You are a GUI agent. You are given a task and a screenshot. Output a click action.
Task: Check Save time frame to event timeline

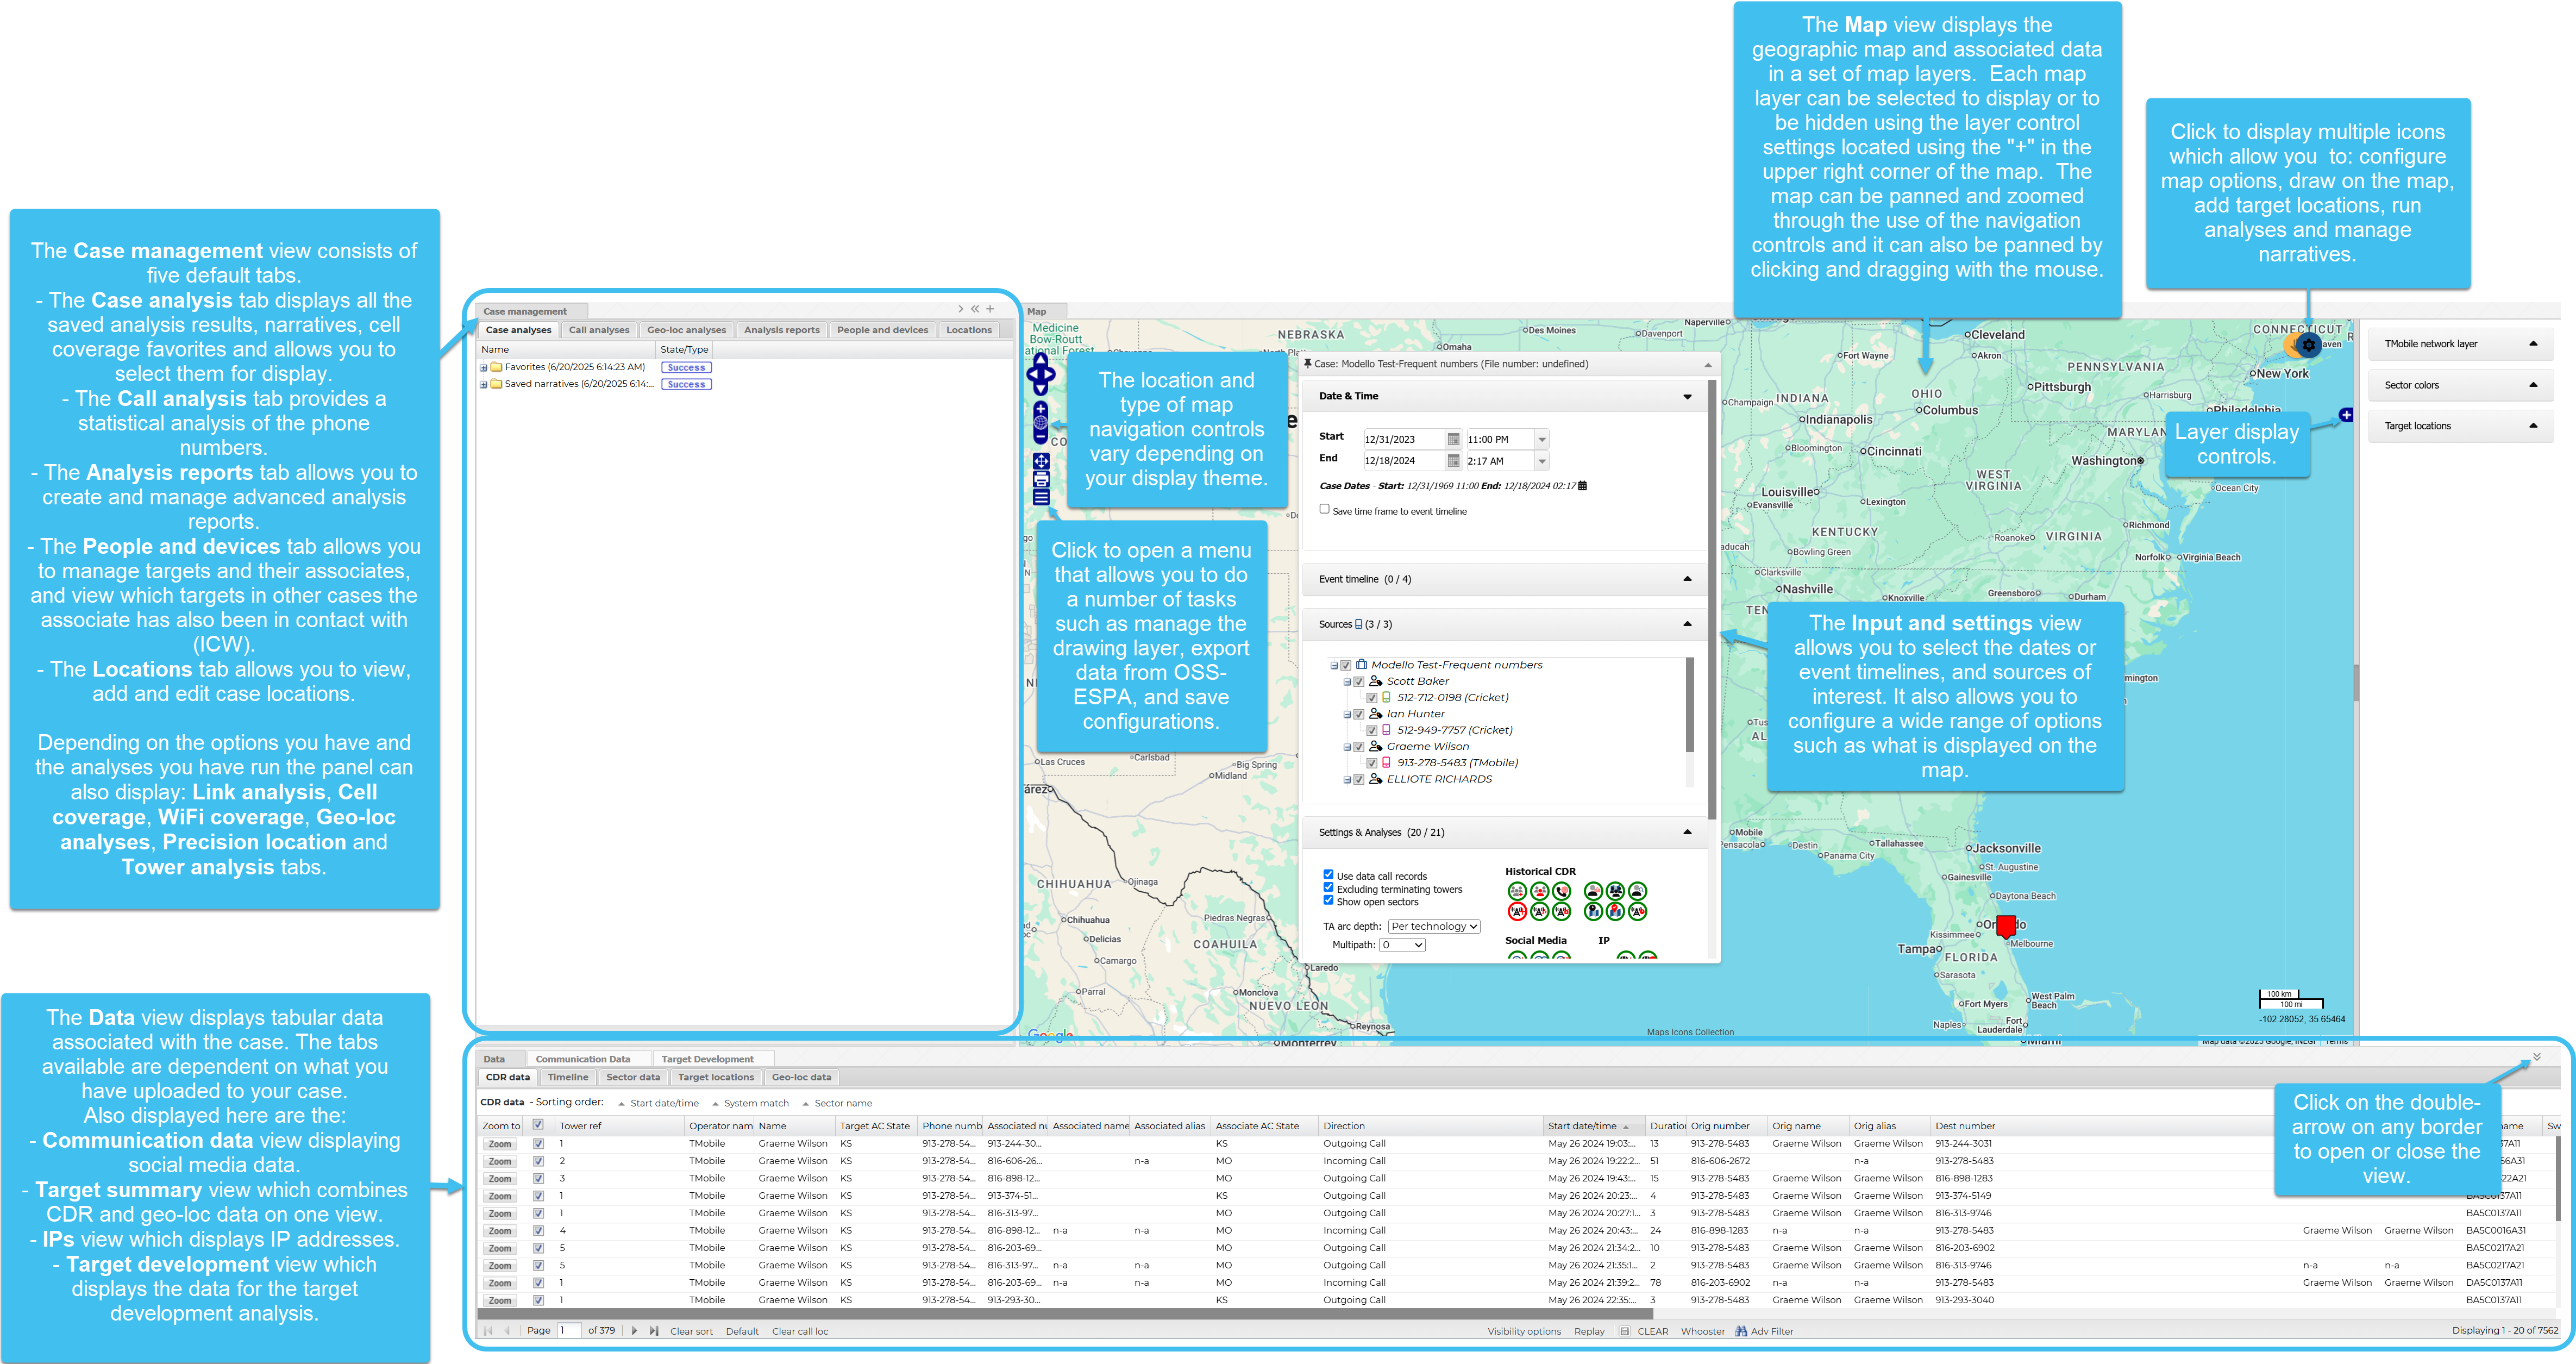[x=1324, y=509]
